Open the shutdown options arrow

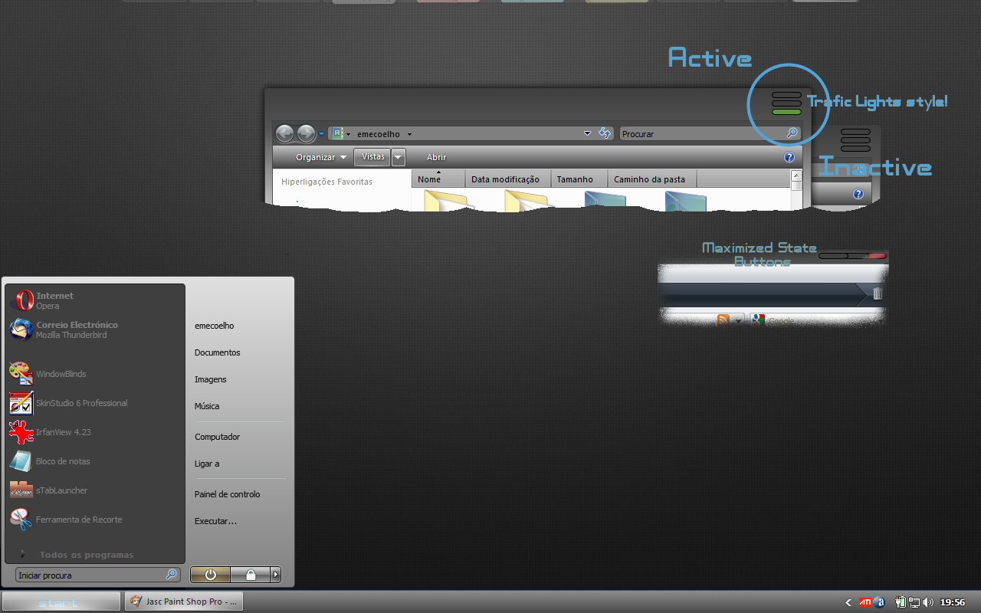pyautogui.click(x=276, y=575)
